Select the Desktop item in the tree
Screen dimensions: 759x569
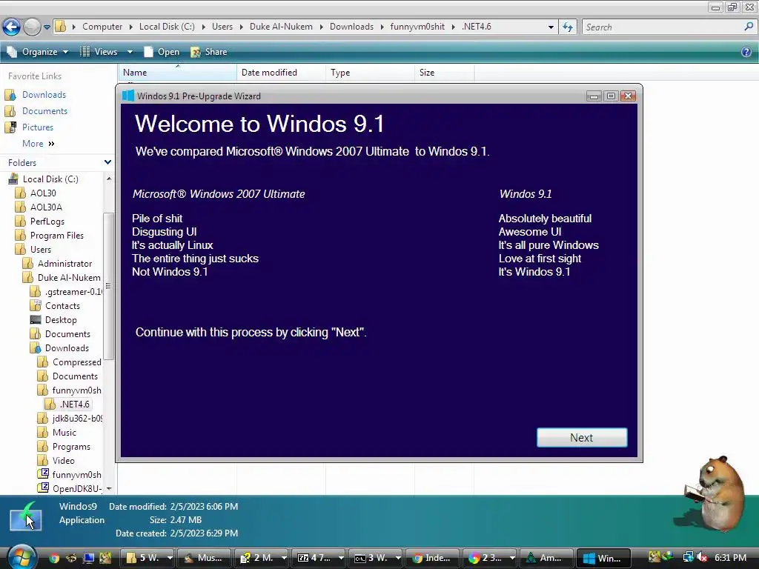coord(61,320)
